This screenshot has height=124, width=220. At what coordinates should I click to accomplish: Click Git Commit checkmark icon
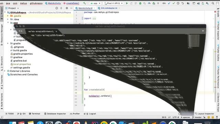click(174, 3)
